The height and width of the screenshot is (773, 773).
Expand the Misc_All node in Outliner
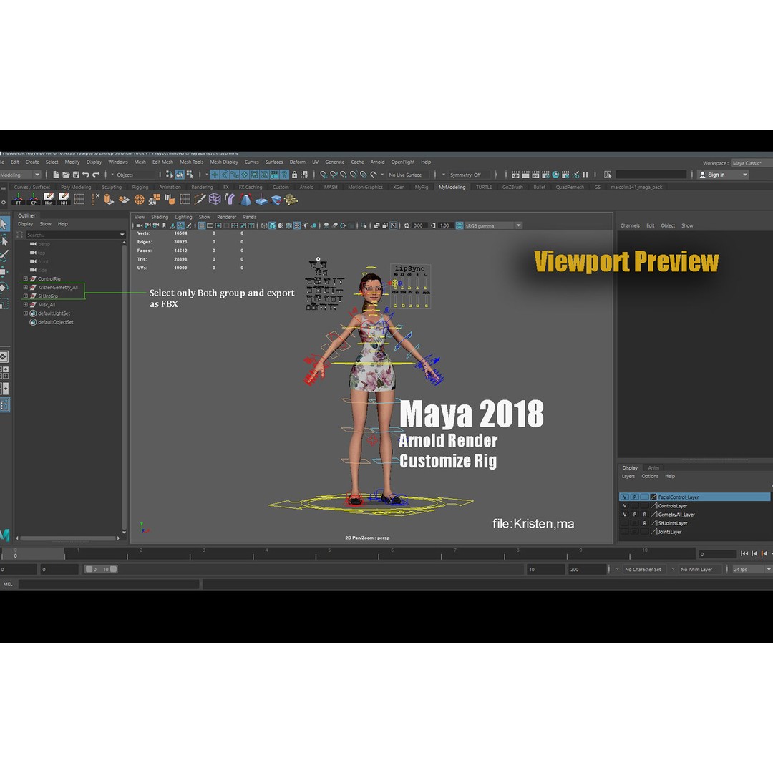pos(26,305)
